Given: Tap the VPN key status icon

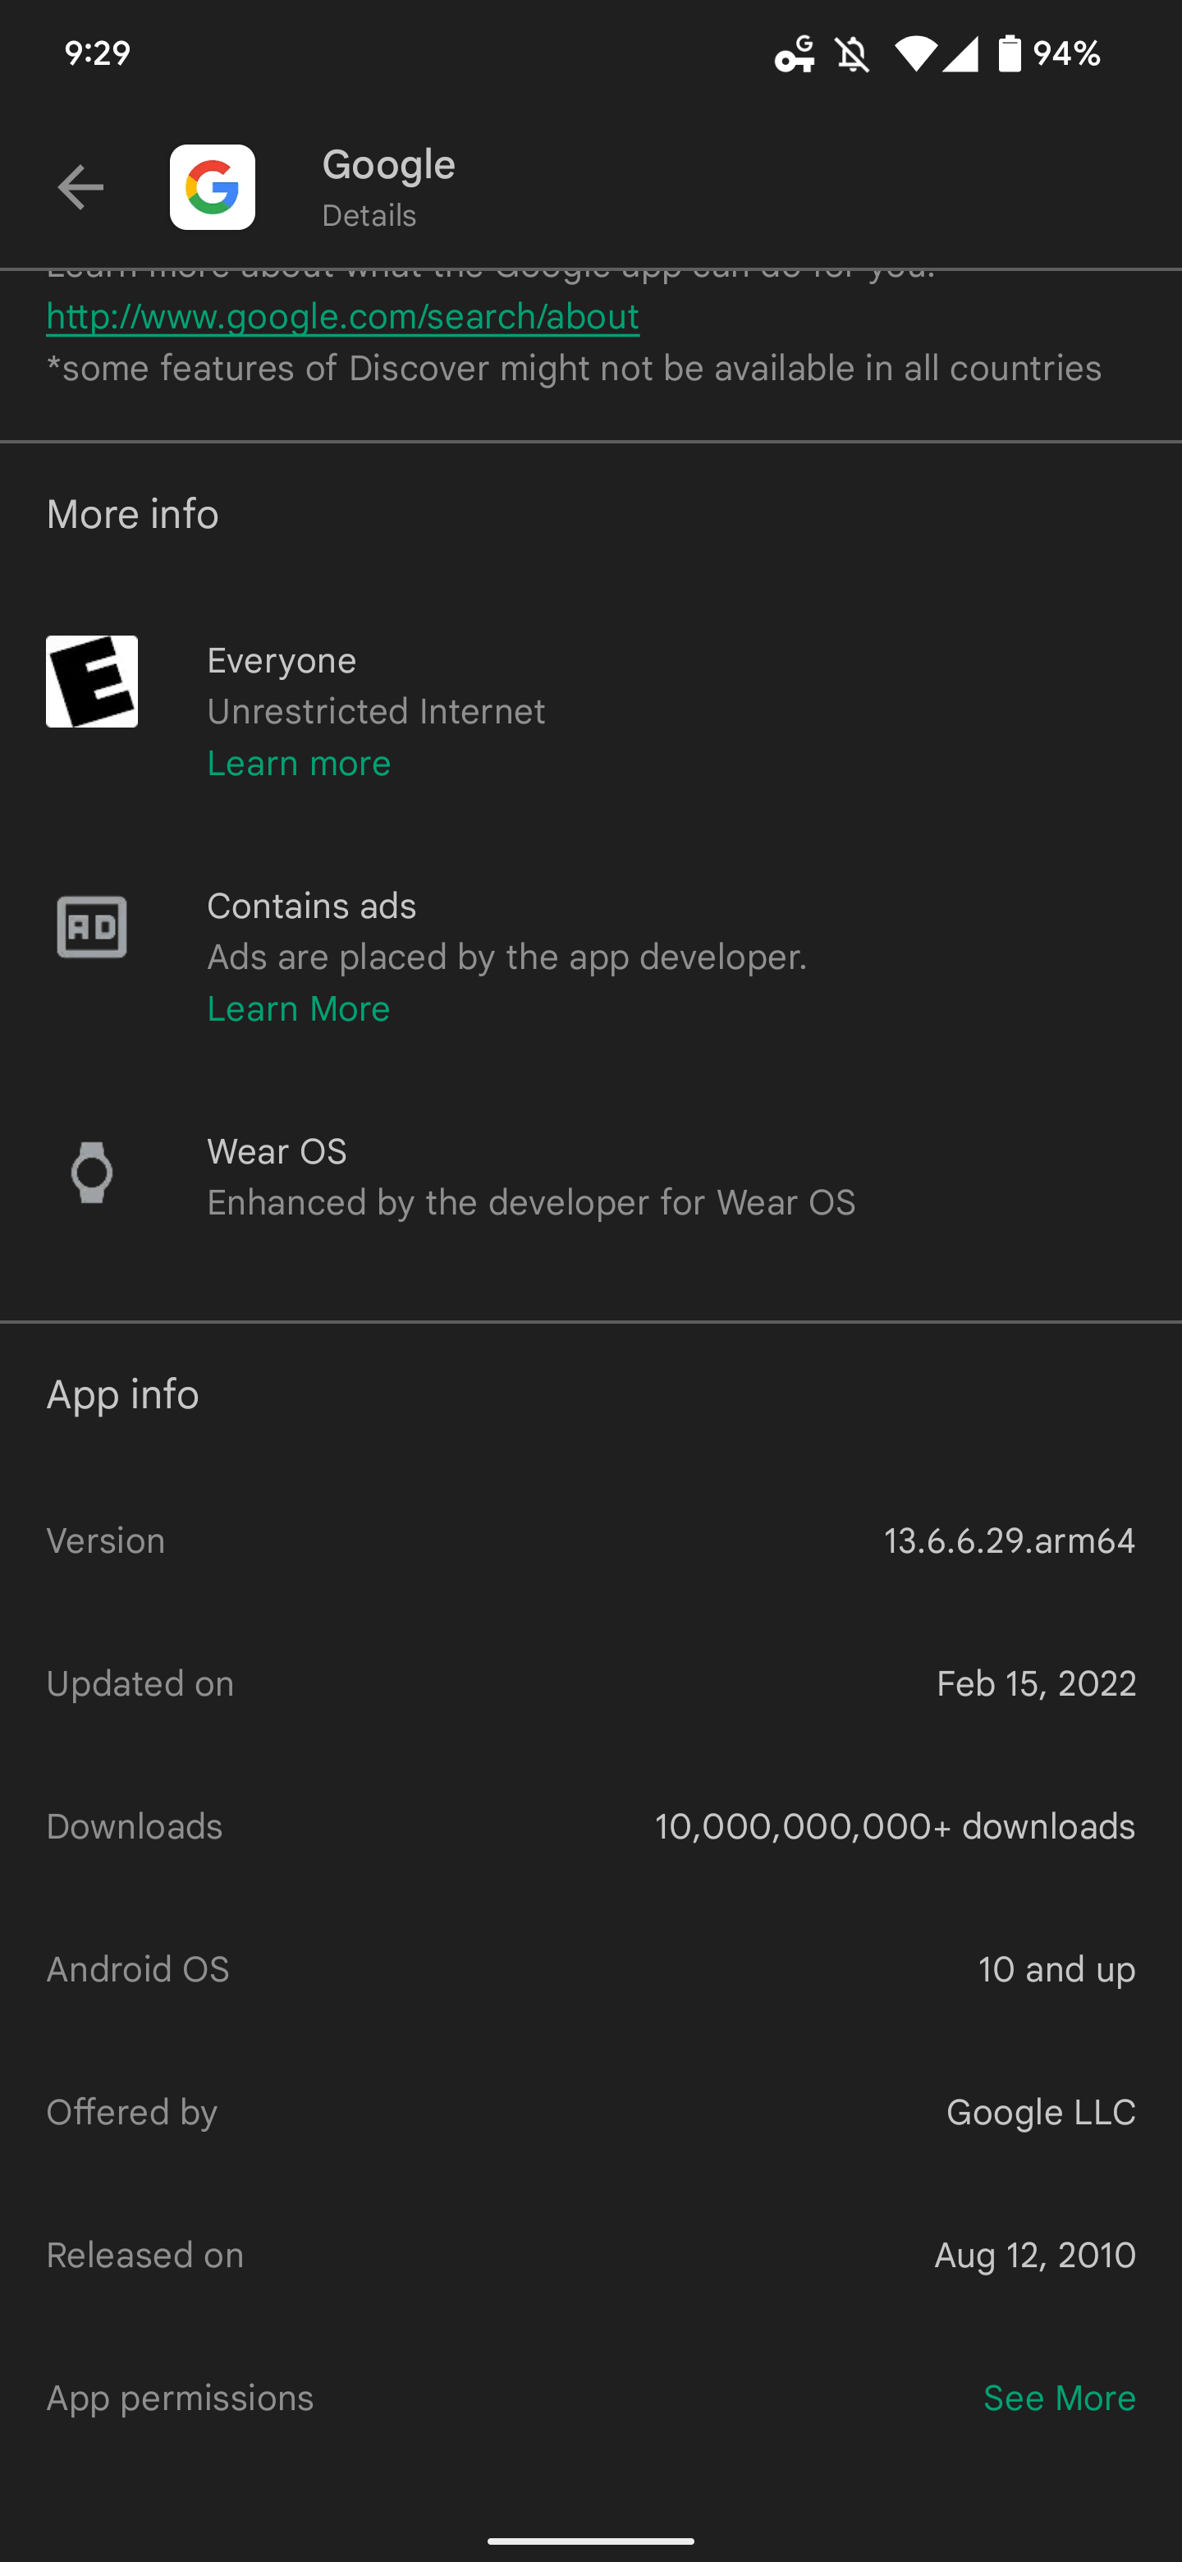Looking at the screenshot, I should pos(795,53).
